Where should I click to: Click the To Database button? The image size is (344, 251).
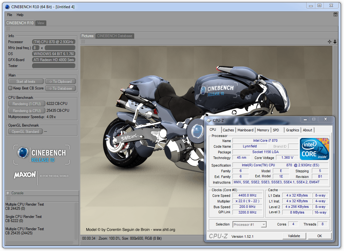(x=60, y=88)
